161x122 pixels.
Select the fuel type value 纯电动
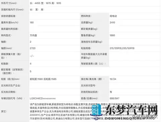(x=113, y=16)
